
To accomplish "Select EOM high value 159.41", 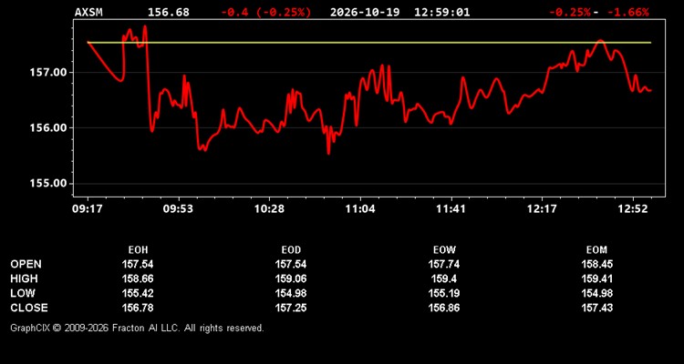I will click(x=596, y=278).
